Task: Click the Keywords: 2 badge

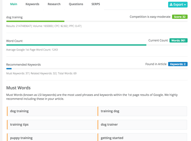Action: pos(178,64)
